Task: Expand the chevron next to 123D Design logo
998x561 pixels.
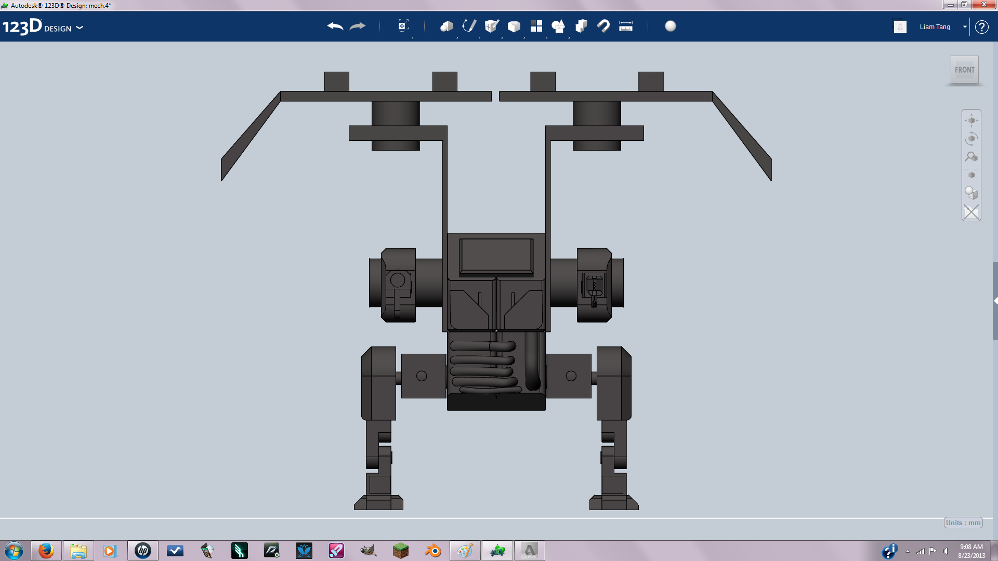Action: [80, 28]
